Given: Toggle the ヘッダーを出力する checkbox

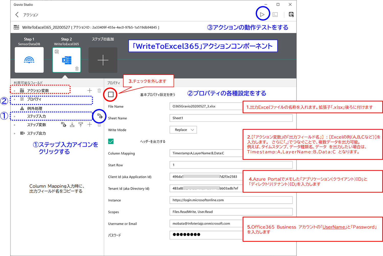Looking at the screenshot, I should coord(111,141).
